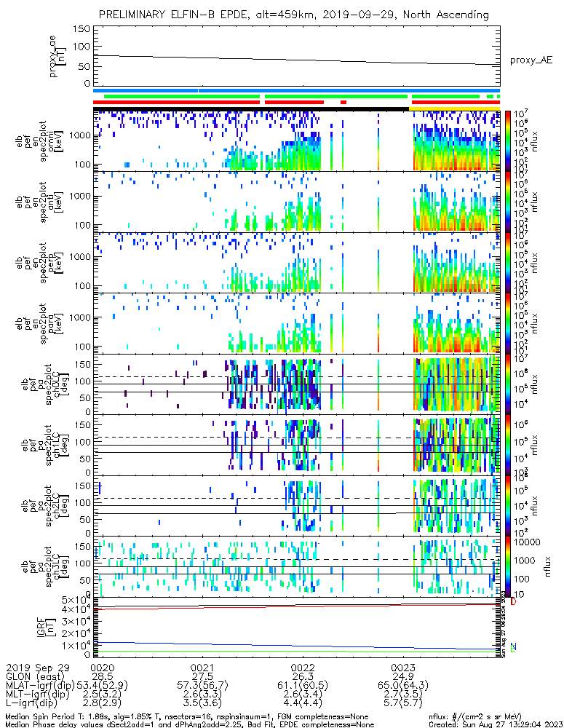This screenshot has width=564, height=728.
Task: Click the date label '2019 Sep 29'
Action: point(38,668)
